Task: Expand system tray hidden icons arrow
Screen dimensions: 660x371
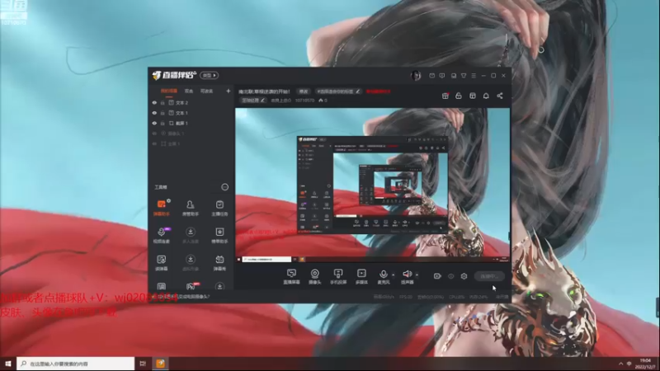Action: (x=621, y=364)
